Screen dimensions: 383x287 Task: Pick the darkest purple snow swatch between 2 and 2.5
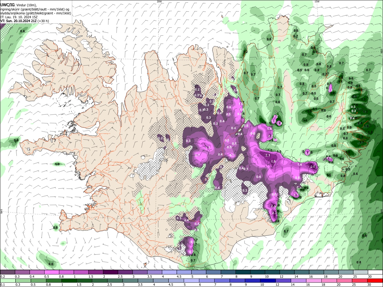point(110,272)
